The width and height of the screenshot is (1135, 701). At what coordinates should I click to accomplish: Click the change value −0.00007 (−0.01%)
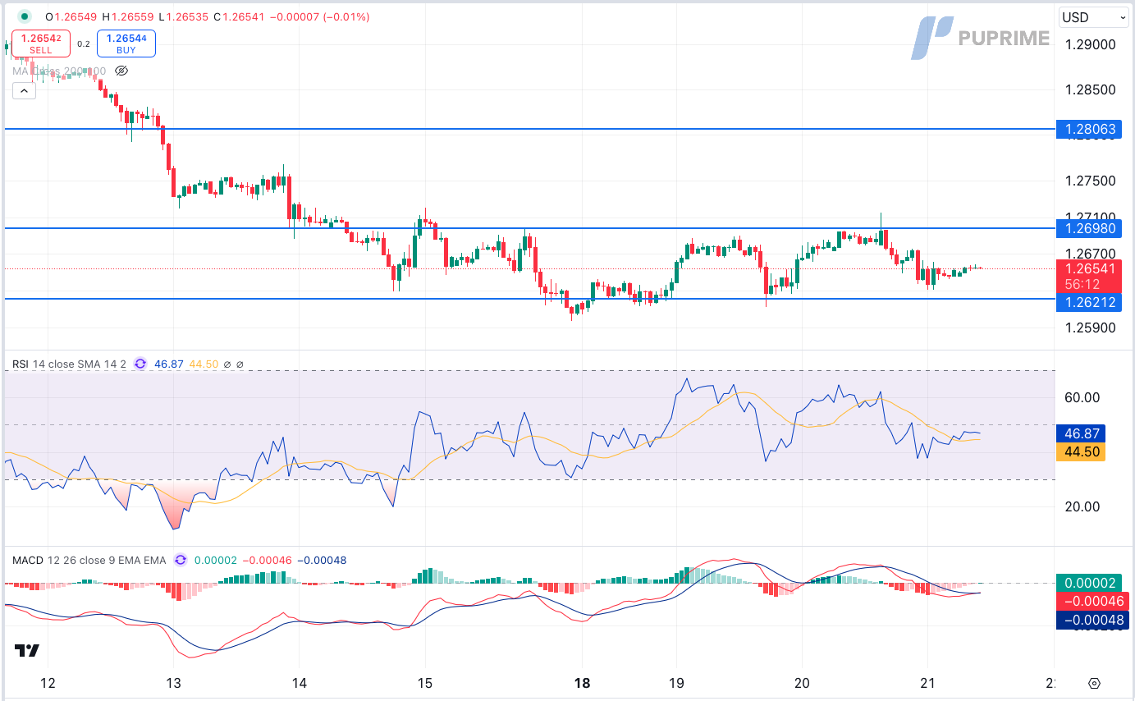click(320, 17)
